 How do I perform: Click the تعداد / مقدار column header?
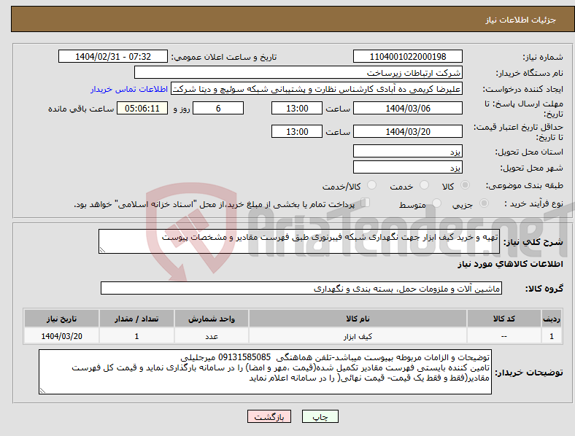pos(136,319)
